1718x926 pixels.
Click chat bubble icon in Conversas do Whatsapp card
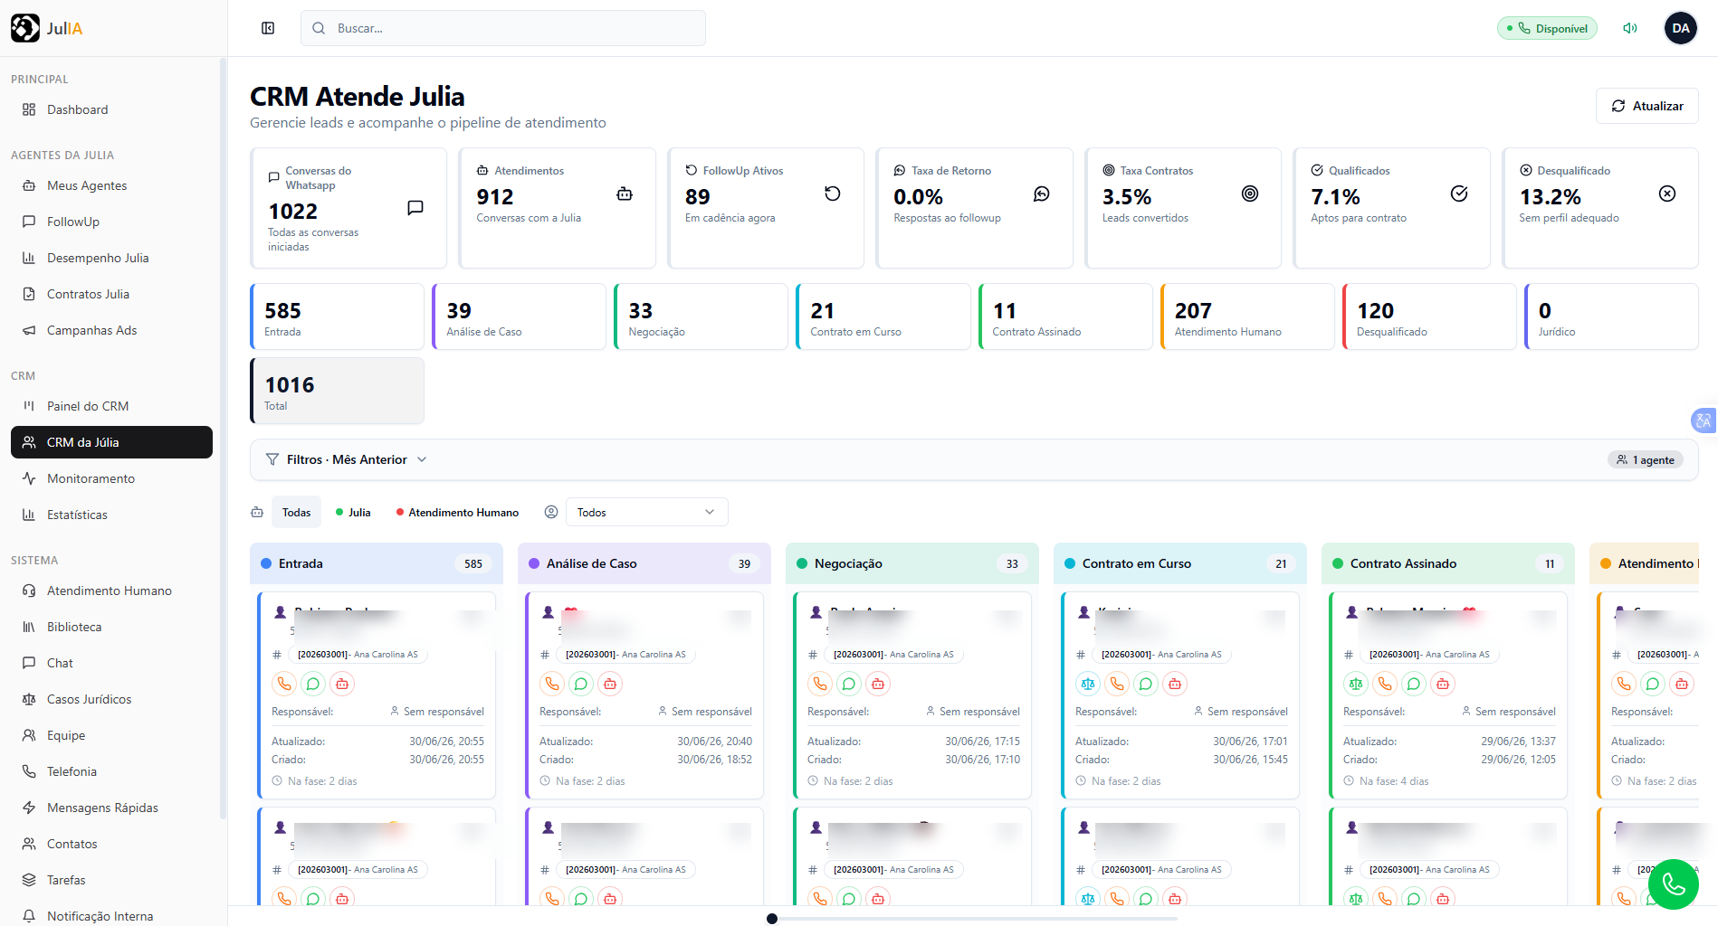pyautogui.click(x=415, y=208)
